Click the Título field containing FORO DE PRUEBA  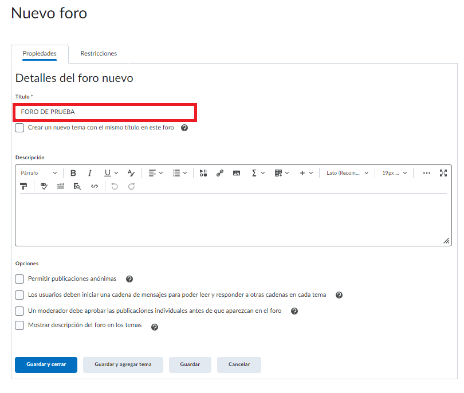(x=105, y=112)
